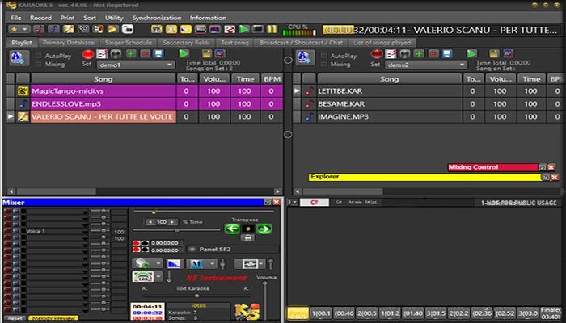Image resolution: width=566 pixels, height=323 pixels.
Task: Click the lock icon below the transpose value
Action: [x=247, y=237]
